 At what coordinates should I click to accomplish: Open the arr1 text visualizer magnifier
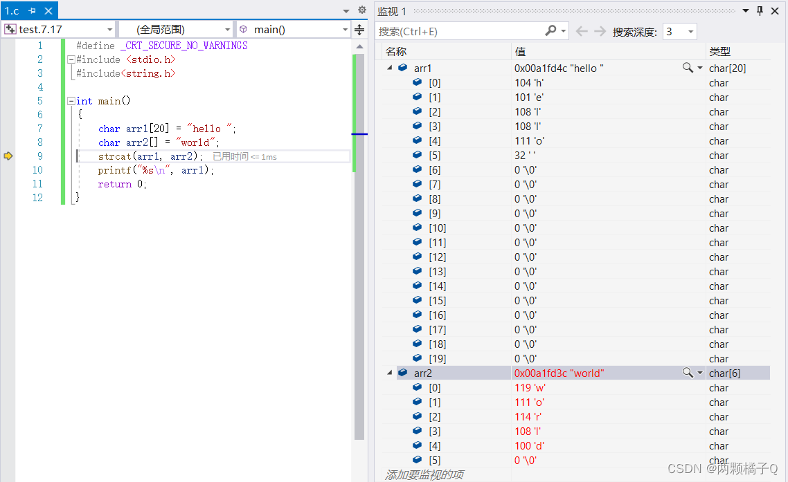[x=688, y=67]
